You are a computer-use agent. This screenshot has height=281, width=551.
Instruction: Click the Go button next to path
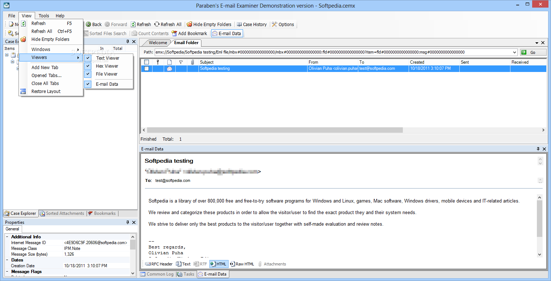[533, 52]
